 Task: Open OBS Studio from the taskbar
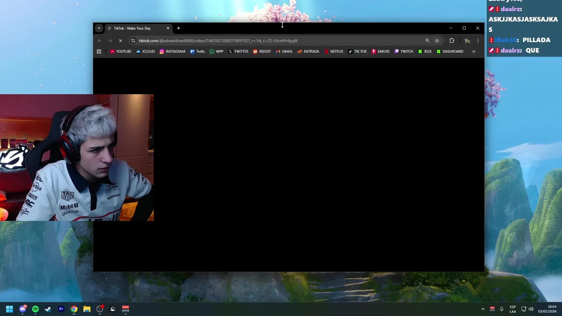click(x=100, y=309)
